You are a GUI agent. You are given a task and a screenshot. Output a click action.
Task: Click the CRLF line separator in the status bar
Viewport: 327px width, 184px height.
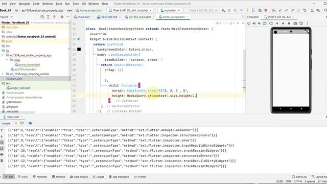click(x=288, y=181)
